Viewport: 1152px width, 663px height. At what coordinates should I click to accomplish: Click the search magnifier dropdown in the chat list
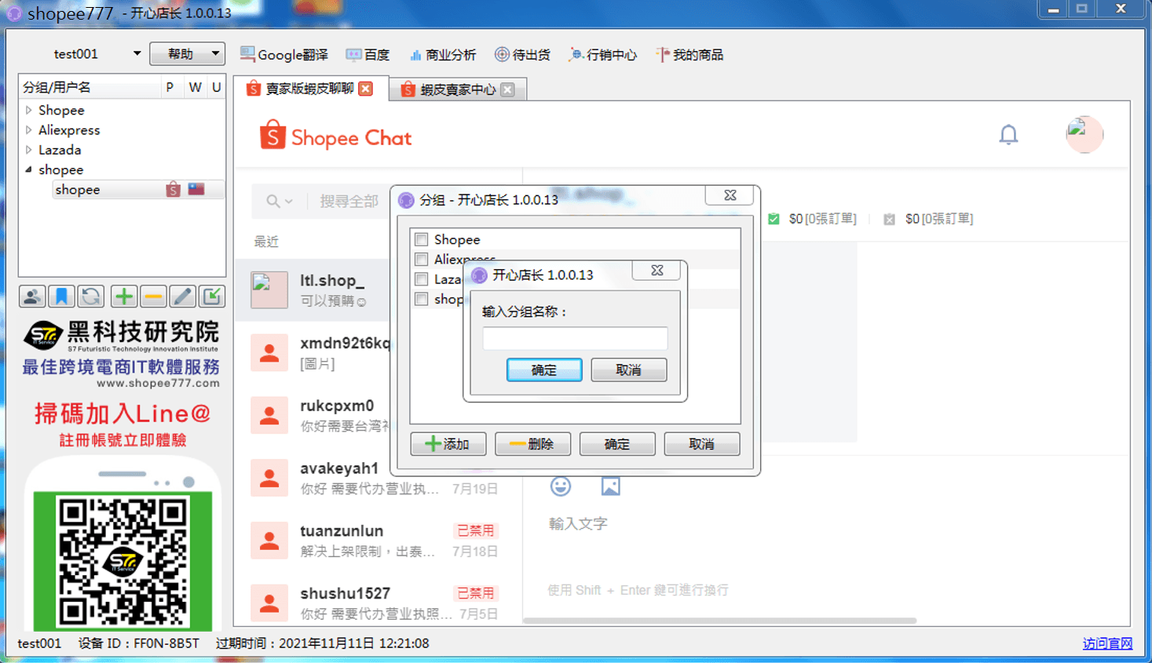coord(279,202)
